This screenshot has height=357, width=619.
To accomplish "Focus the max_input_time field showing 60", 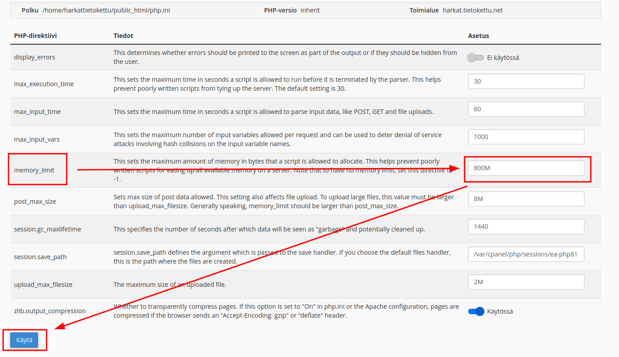I will click(x=526, y=109).
